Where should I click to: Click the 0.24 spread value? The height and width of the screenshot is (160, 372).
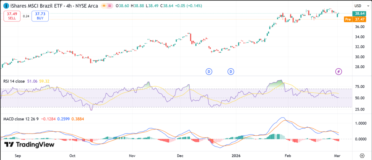[x=26, y=16]
